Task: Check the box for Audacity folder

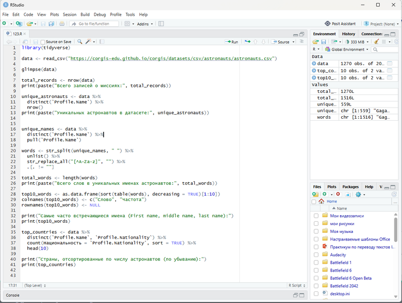Action: tap(316, 255)
